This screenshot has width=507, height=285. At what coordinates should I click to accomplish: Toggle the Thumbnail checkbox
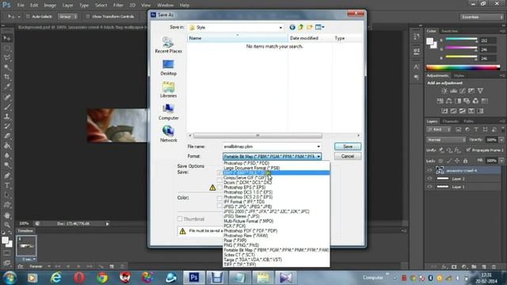click(x=180, y=218)
